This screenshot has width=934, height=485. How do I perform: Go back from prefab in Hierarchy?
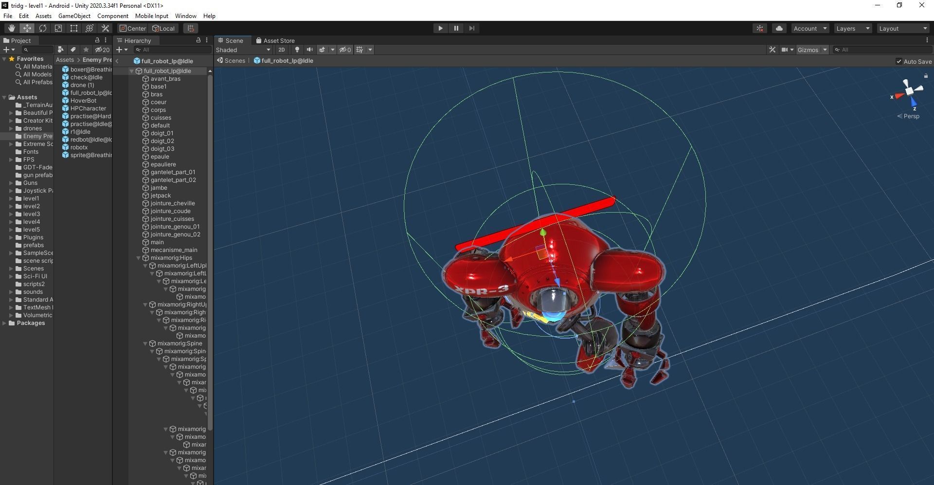pos(117,61)
